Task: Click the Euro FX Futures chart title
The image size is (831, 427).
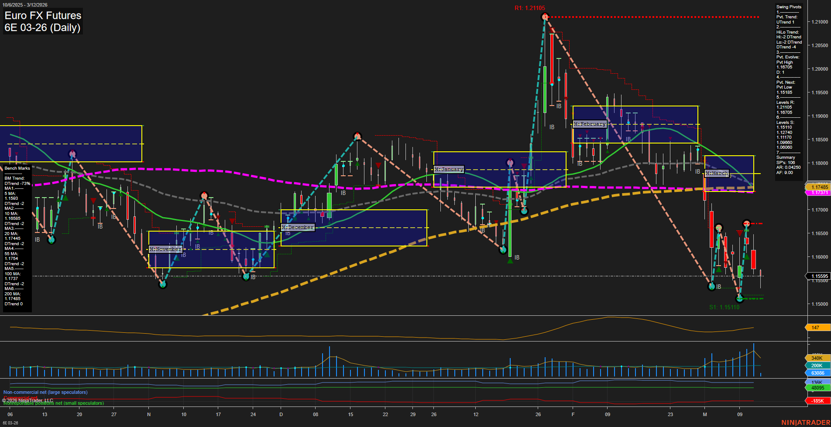Action: click(x=43, y=15)
